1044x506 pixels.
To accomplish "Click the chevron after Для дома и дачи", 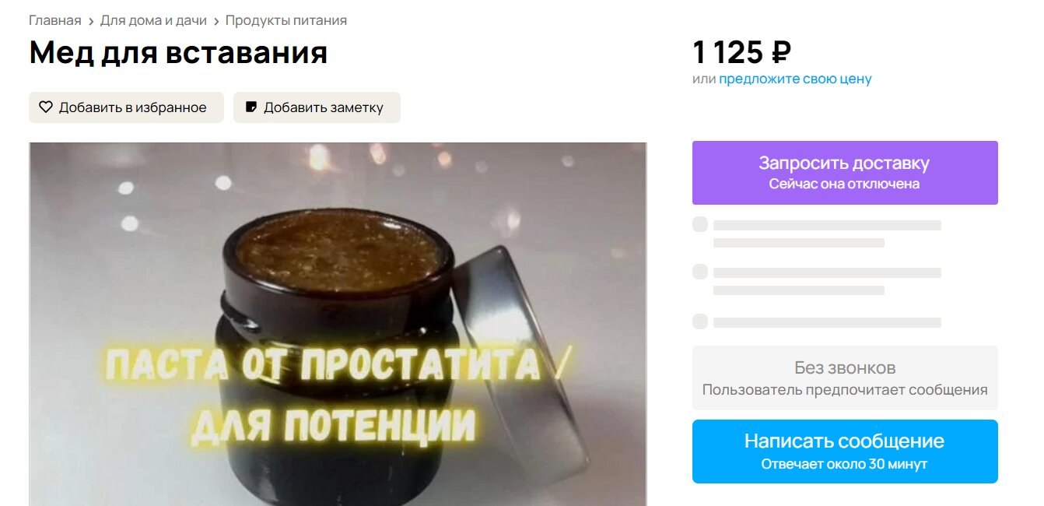I will pyautogui.click(x=216, y=21).
